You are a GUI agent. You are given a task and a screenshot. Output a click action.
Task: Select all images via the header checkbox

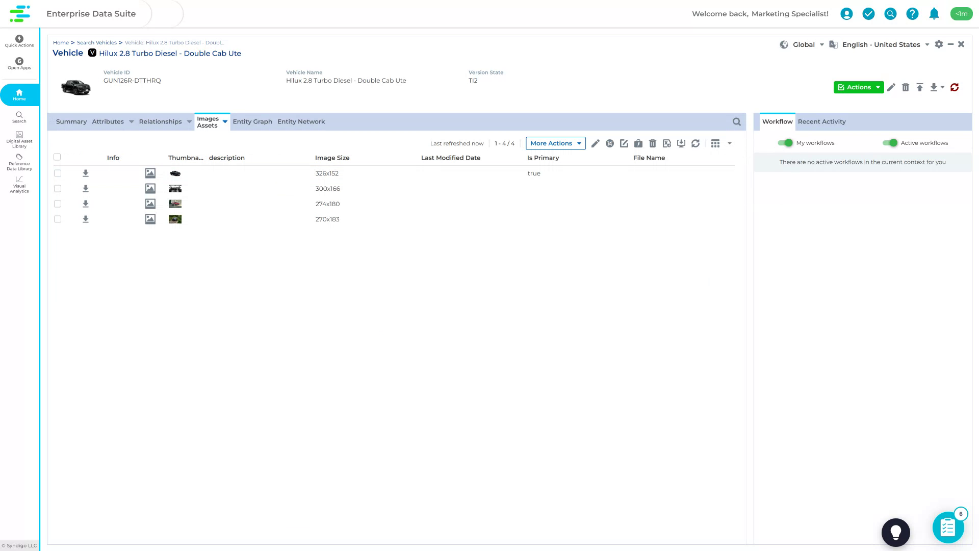pos(57,157)
